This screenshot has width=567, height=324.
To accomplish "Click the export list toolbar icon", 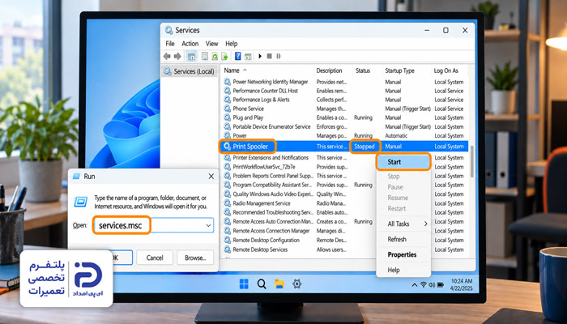I will click(224, 56).
